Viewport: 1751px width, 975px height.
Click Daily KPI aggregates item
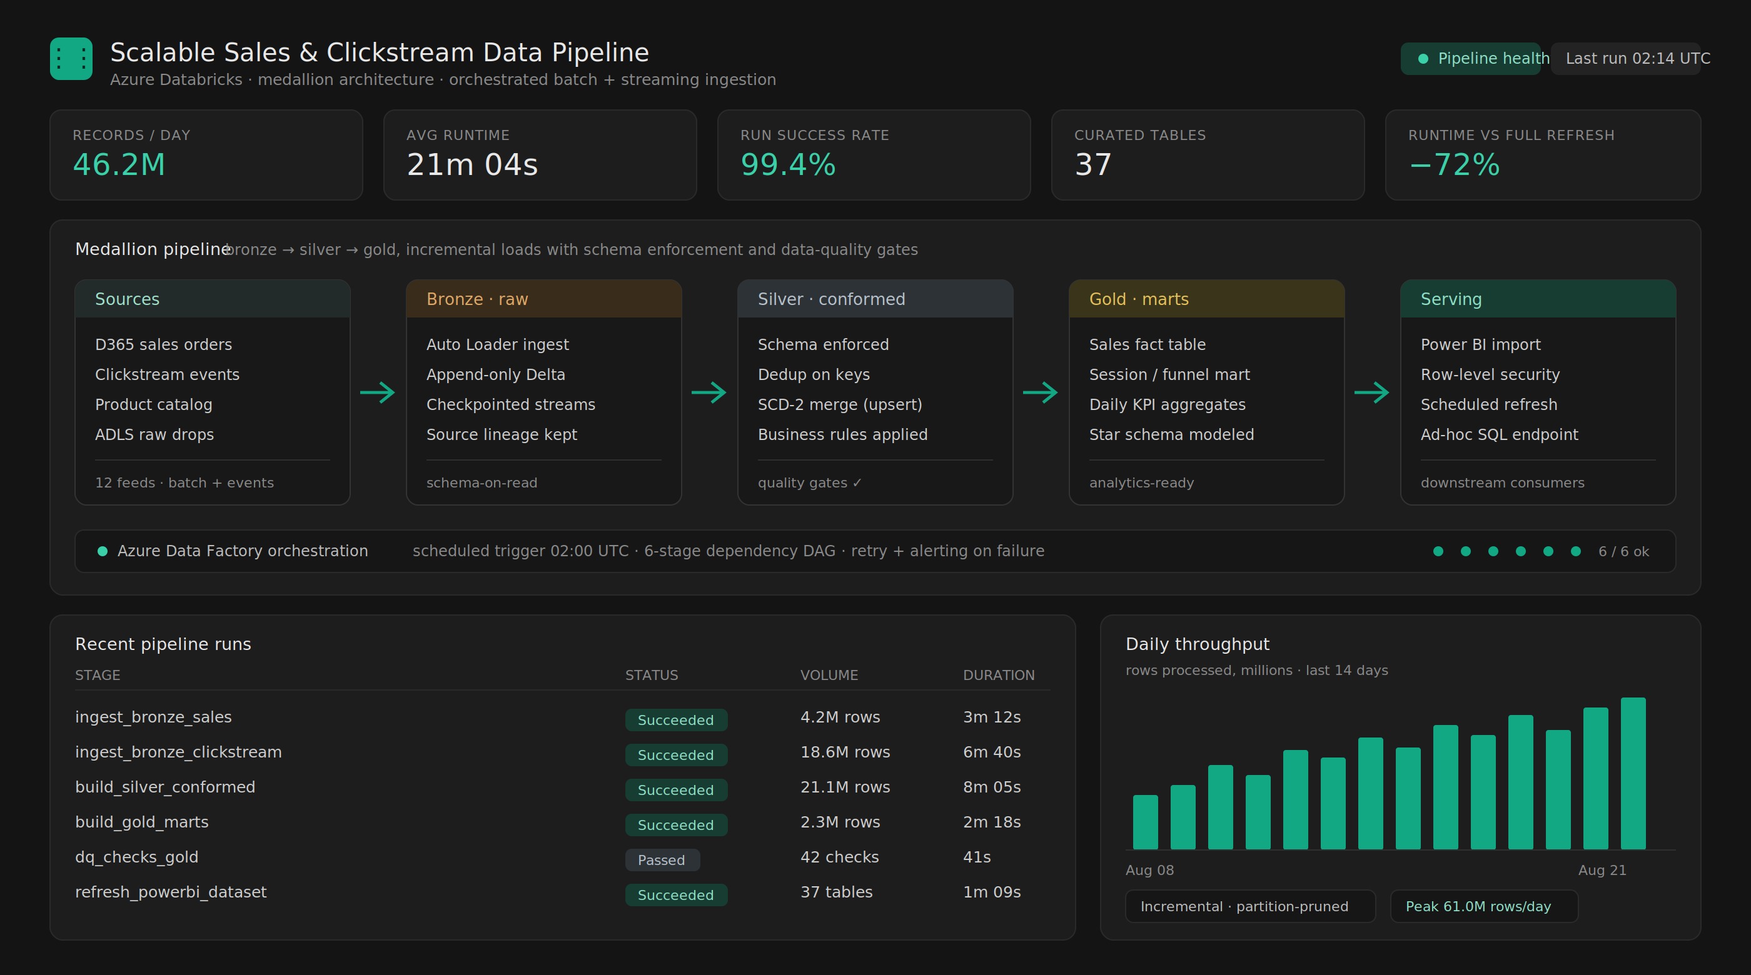[x=1168, y=404]
